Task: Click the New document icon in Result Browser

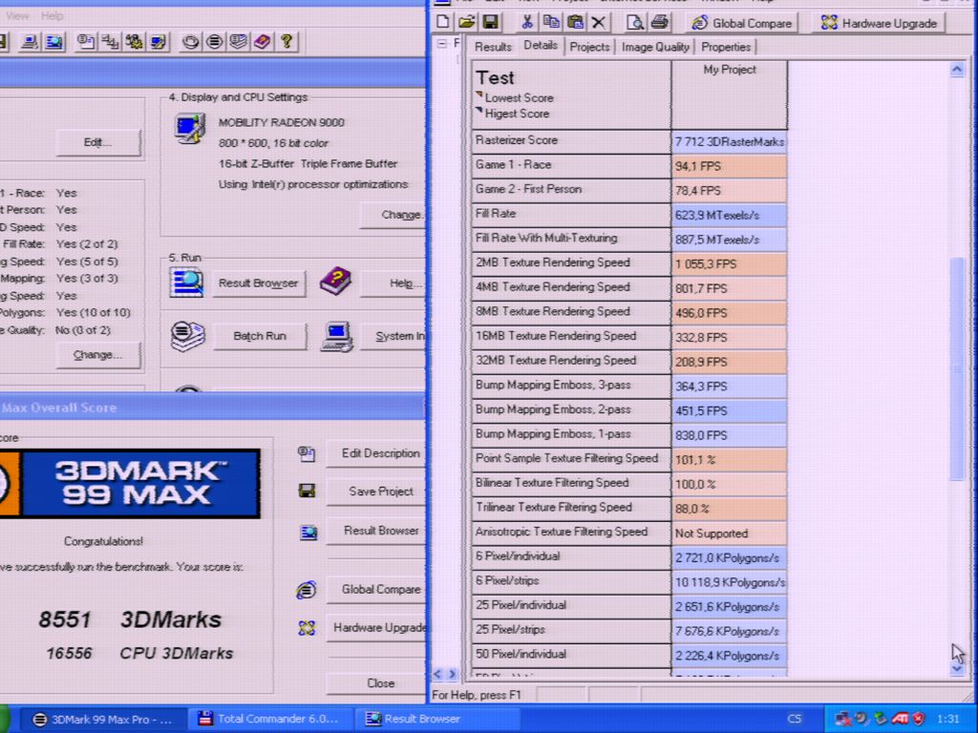Action: pyautogui.click(x=443, y=23)
